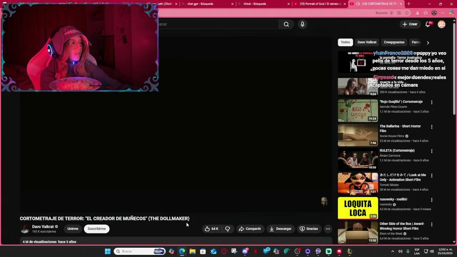The width and height of the screenshot is (457, 257).
Task: Click the Descargar button
Action: 280,229
